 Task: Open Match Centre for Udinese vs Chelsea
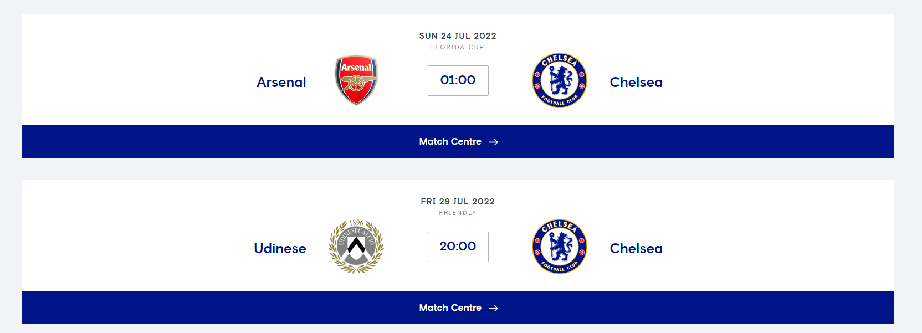click(x=450, y=308)
